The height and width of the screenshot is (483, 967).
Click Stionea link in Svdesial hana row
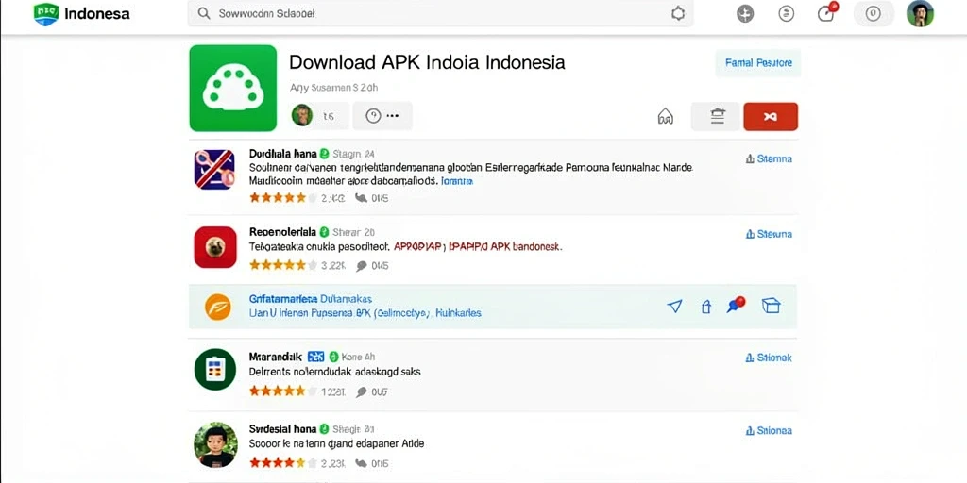tap(769, 430)
